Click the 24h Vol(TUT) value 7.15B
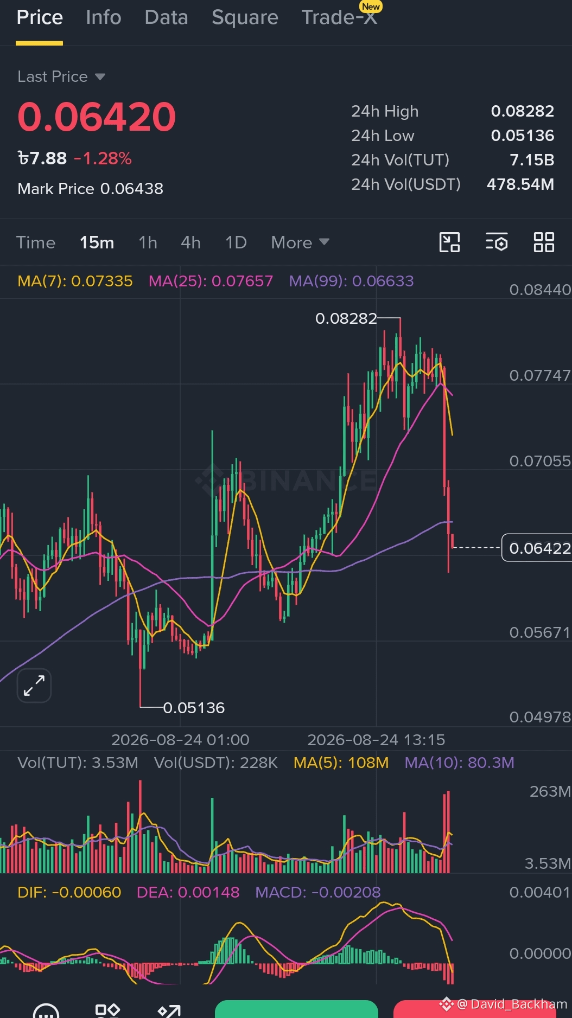Image resolution: width=572 pixels, height=1018 pixels. tap(532, 160)
